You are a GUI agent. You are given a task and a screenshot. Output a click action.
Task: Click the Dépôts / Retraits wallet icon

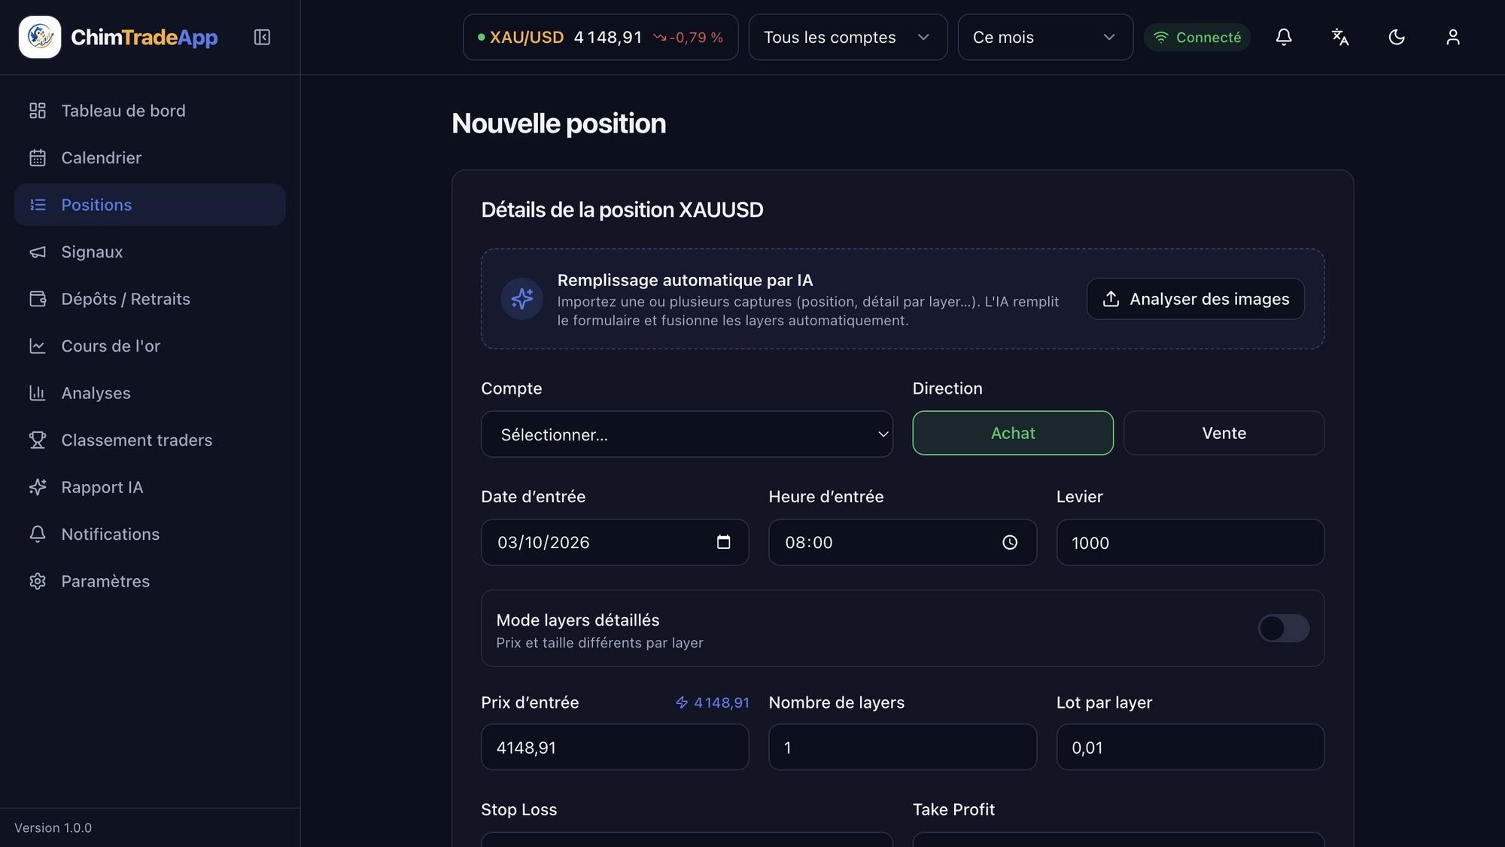(x=38, y=299)
